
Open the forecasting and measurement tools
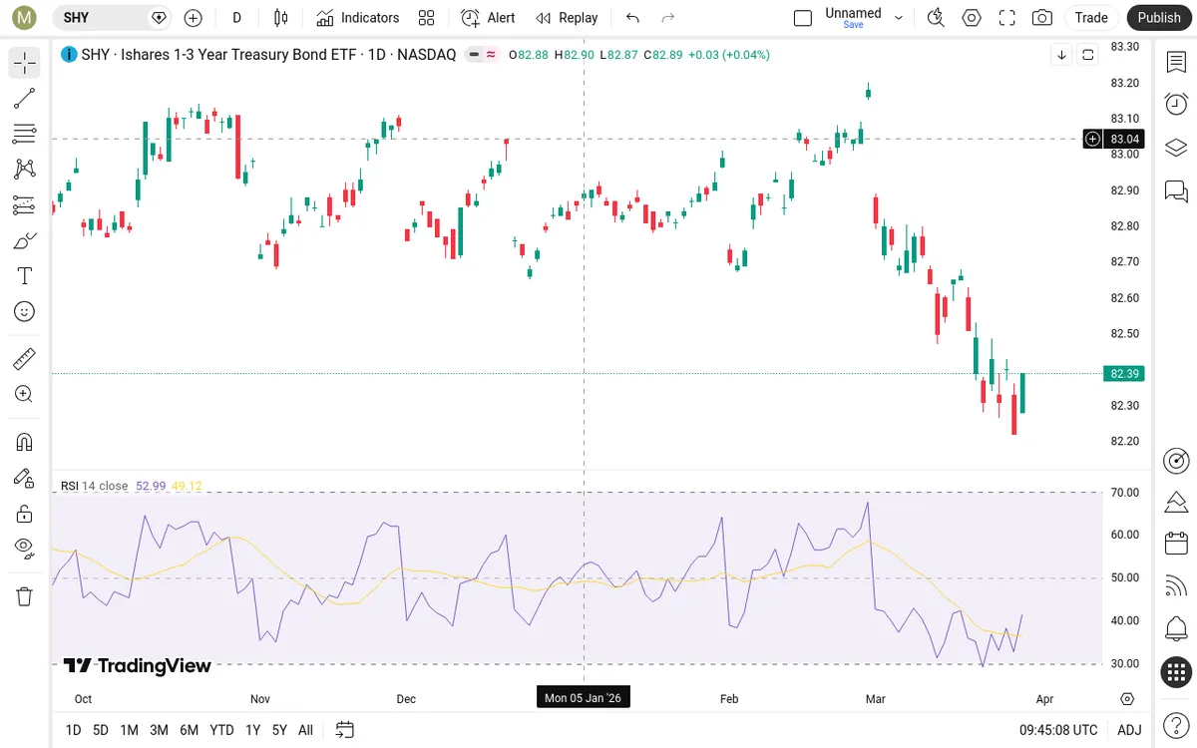[x=25, y=205]
